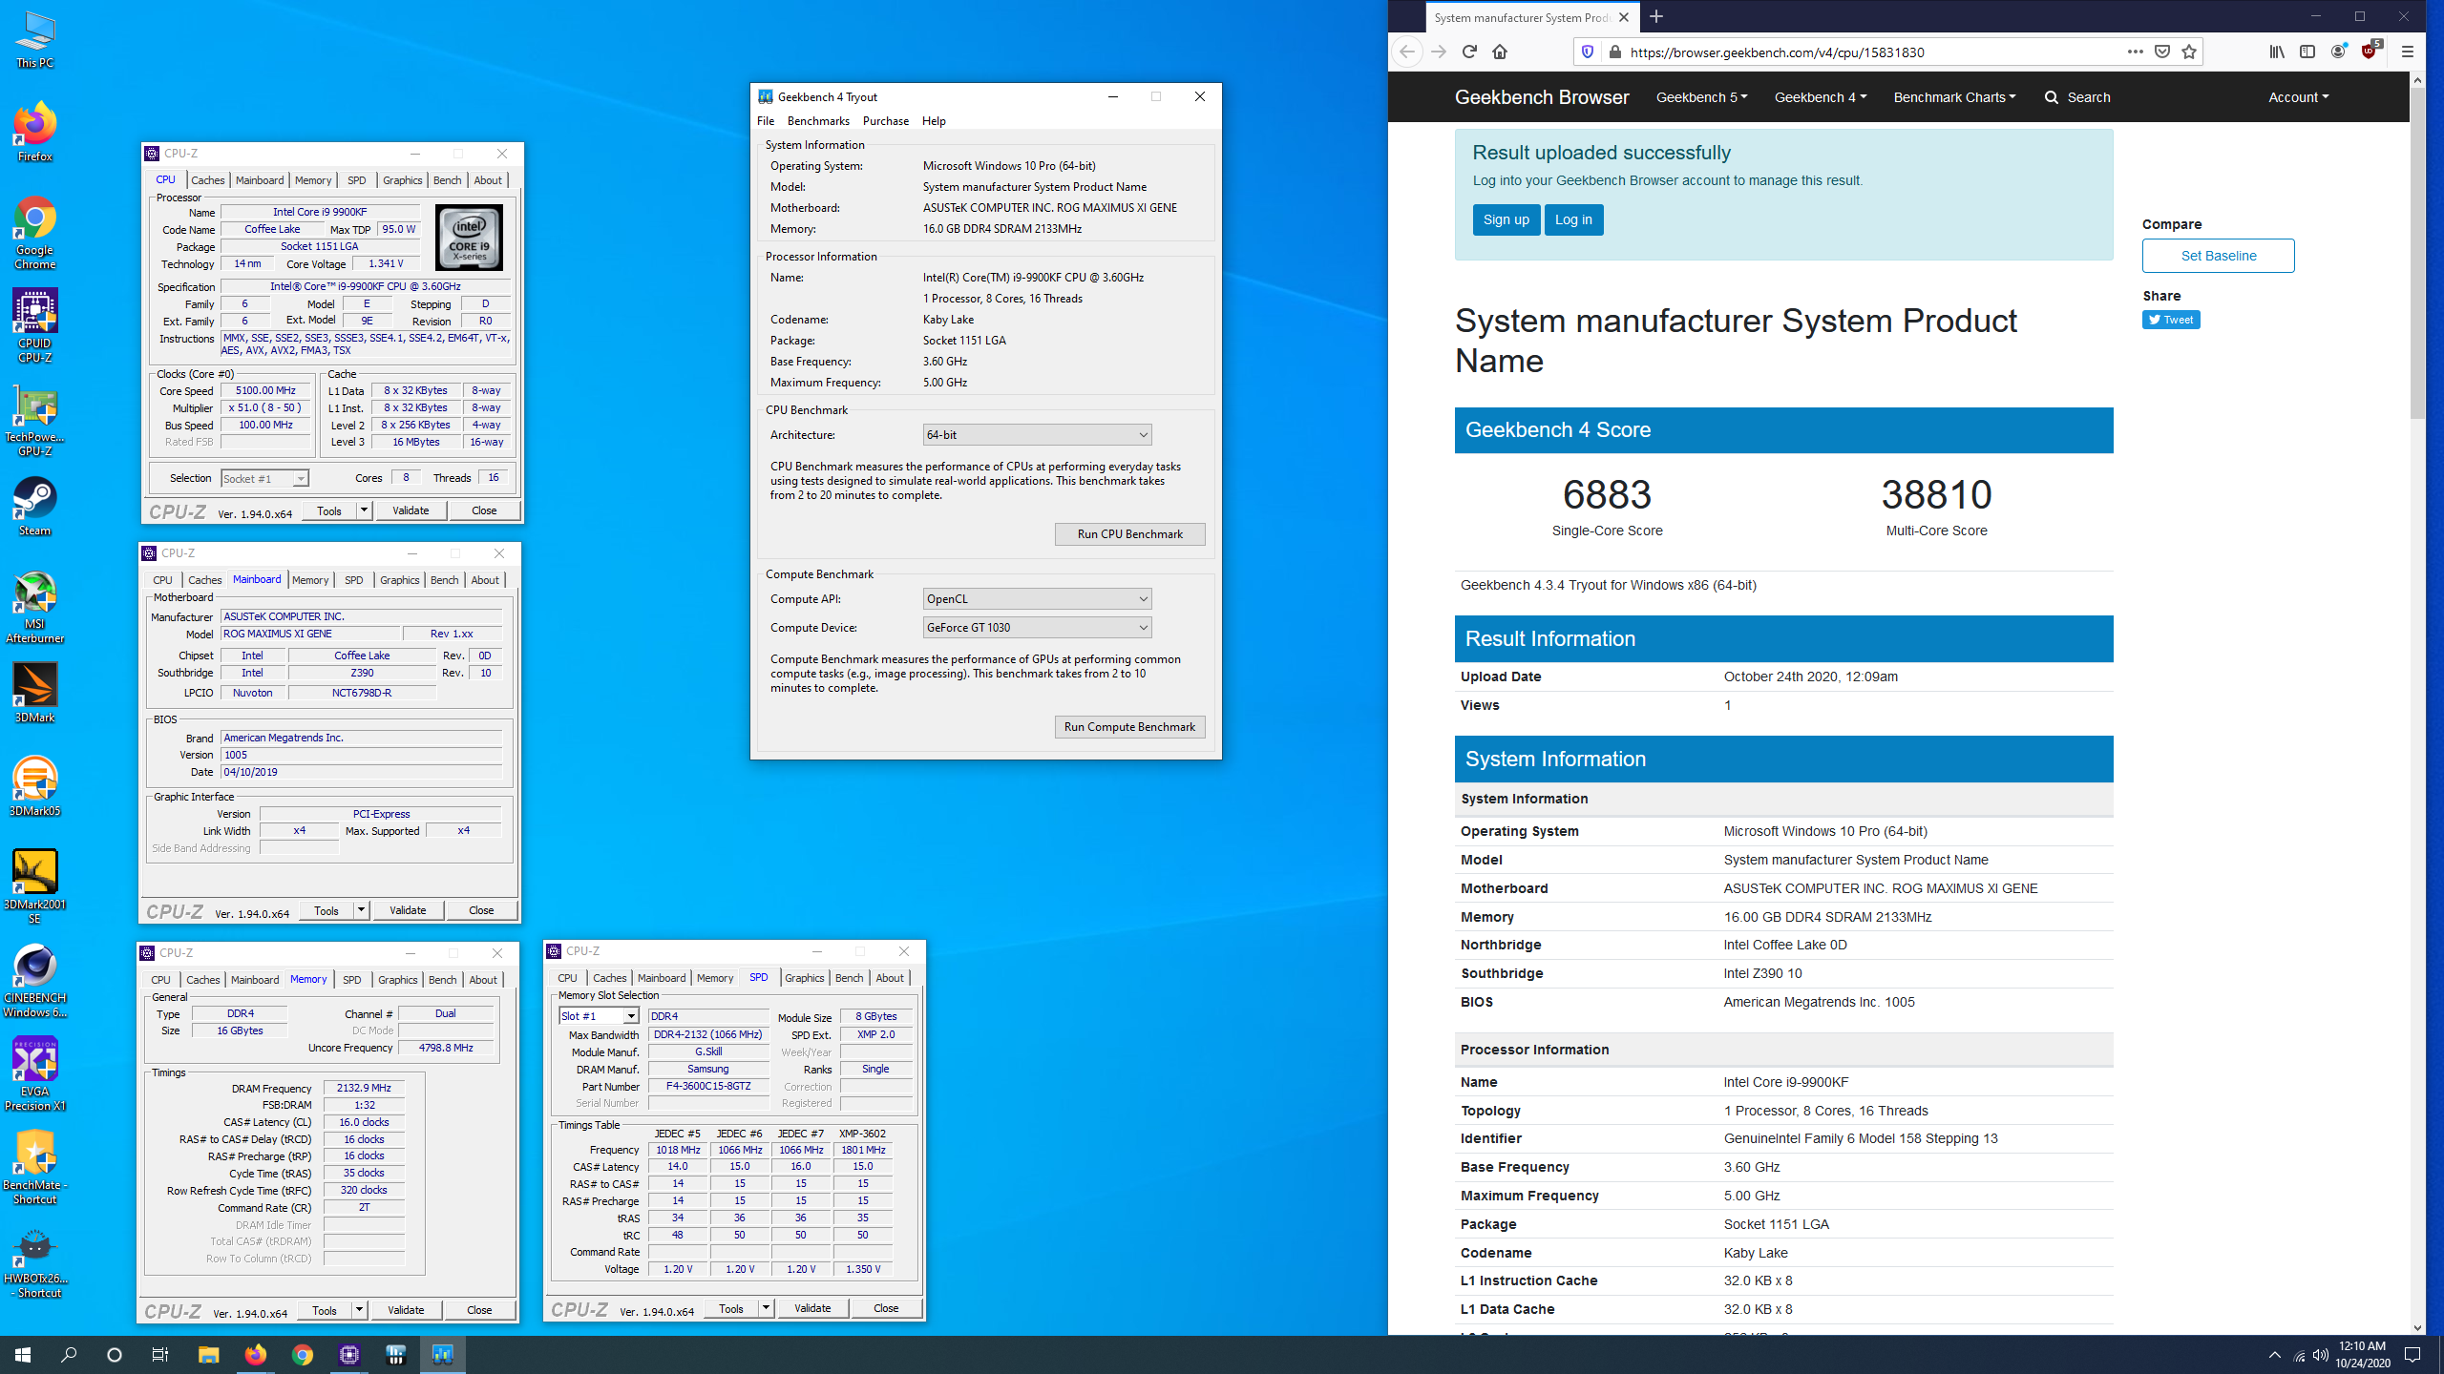Open the MSI Afterburner desktop shortcut
The width and height of the screenshot is (2444, 1374).
[35, 608]
